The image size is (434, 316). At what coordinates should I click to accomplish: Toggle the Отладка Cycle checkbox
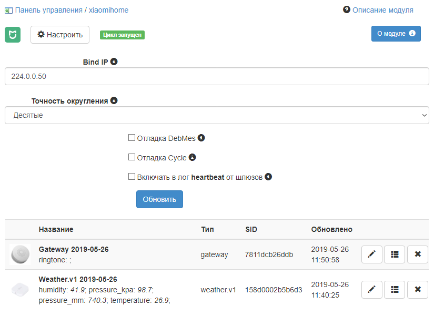[132, 157]
